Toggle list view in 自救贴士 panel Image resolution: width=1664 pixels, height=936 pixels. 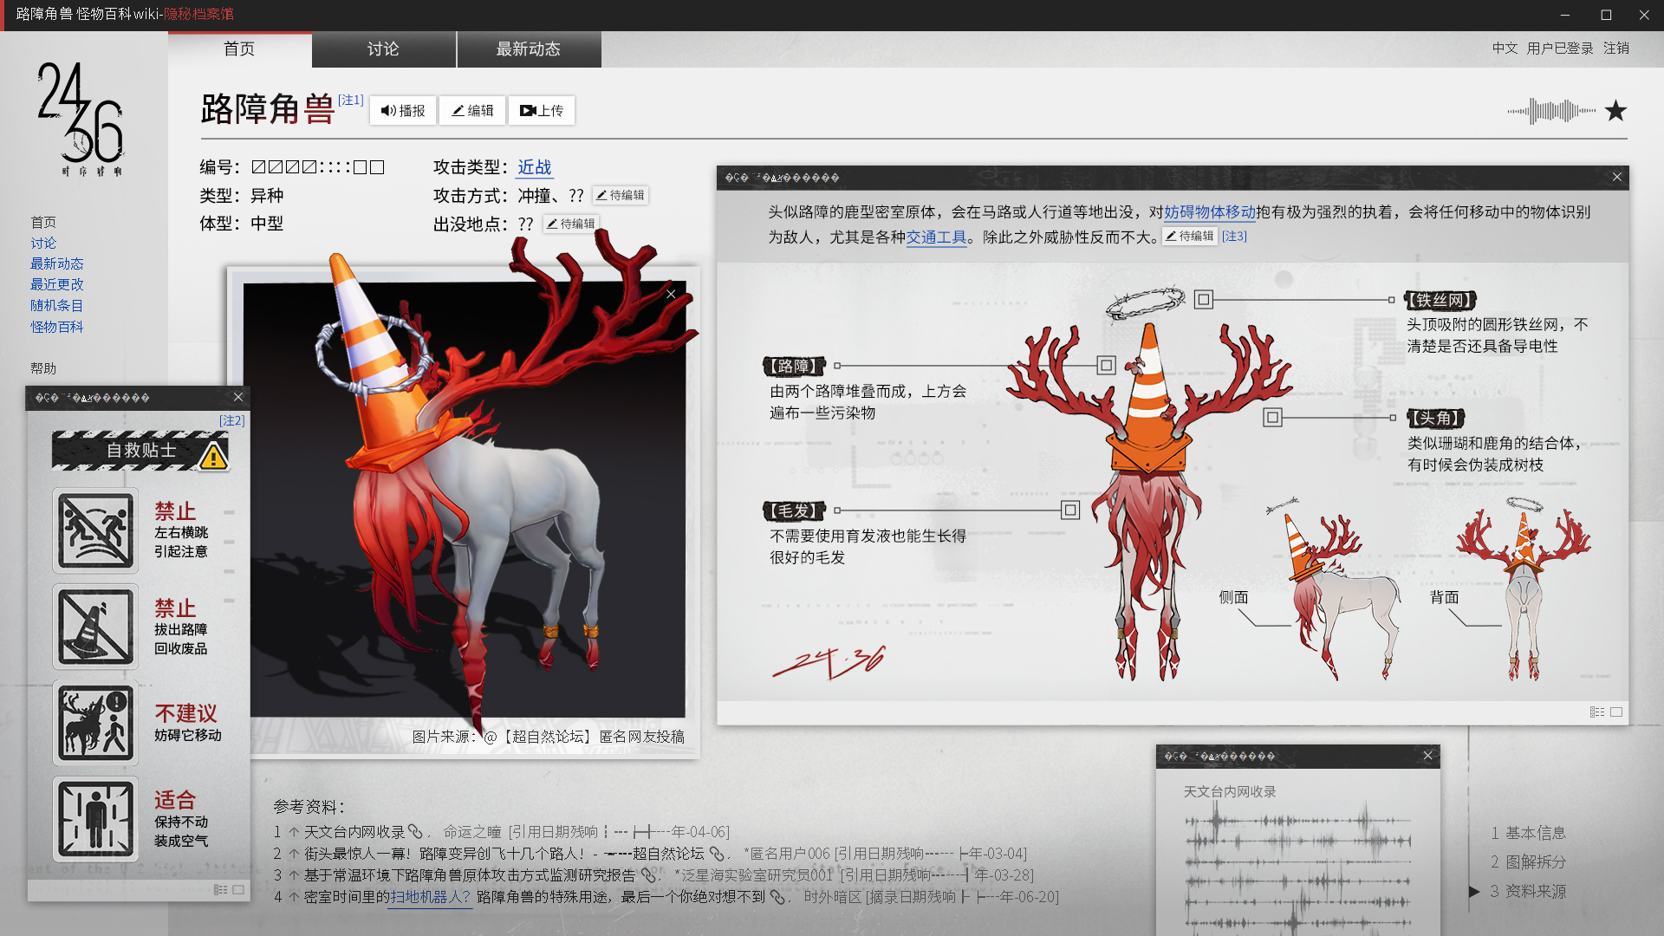(x=220, y=890)
